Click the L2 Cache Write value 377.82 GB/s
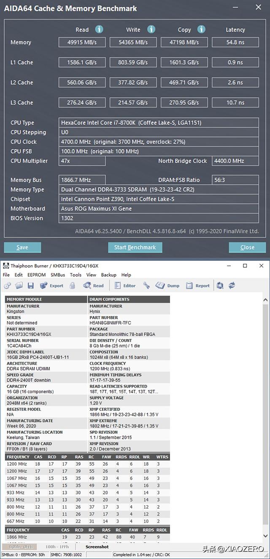This screenshot has width=270, height=559. [x=133, y=83]
